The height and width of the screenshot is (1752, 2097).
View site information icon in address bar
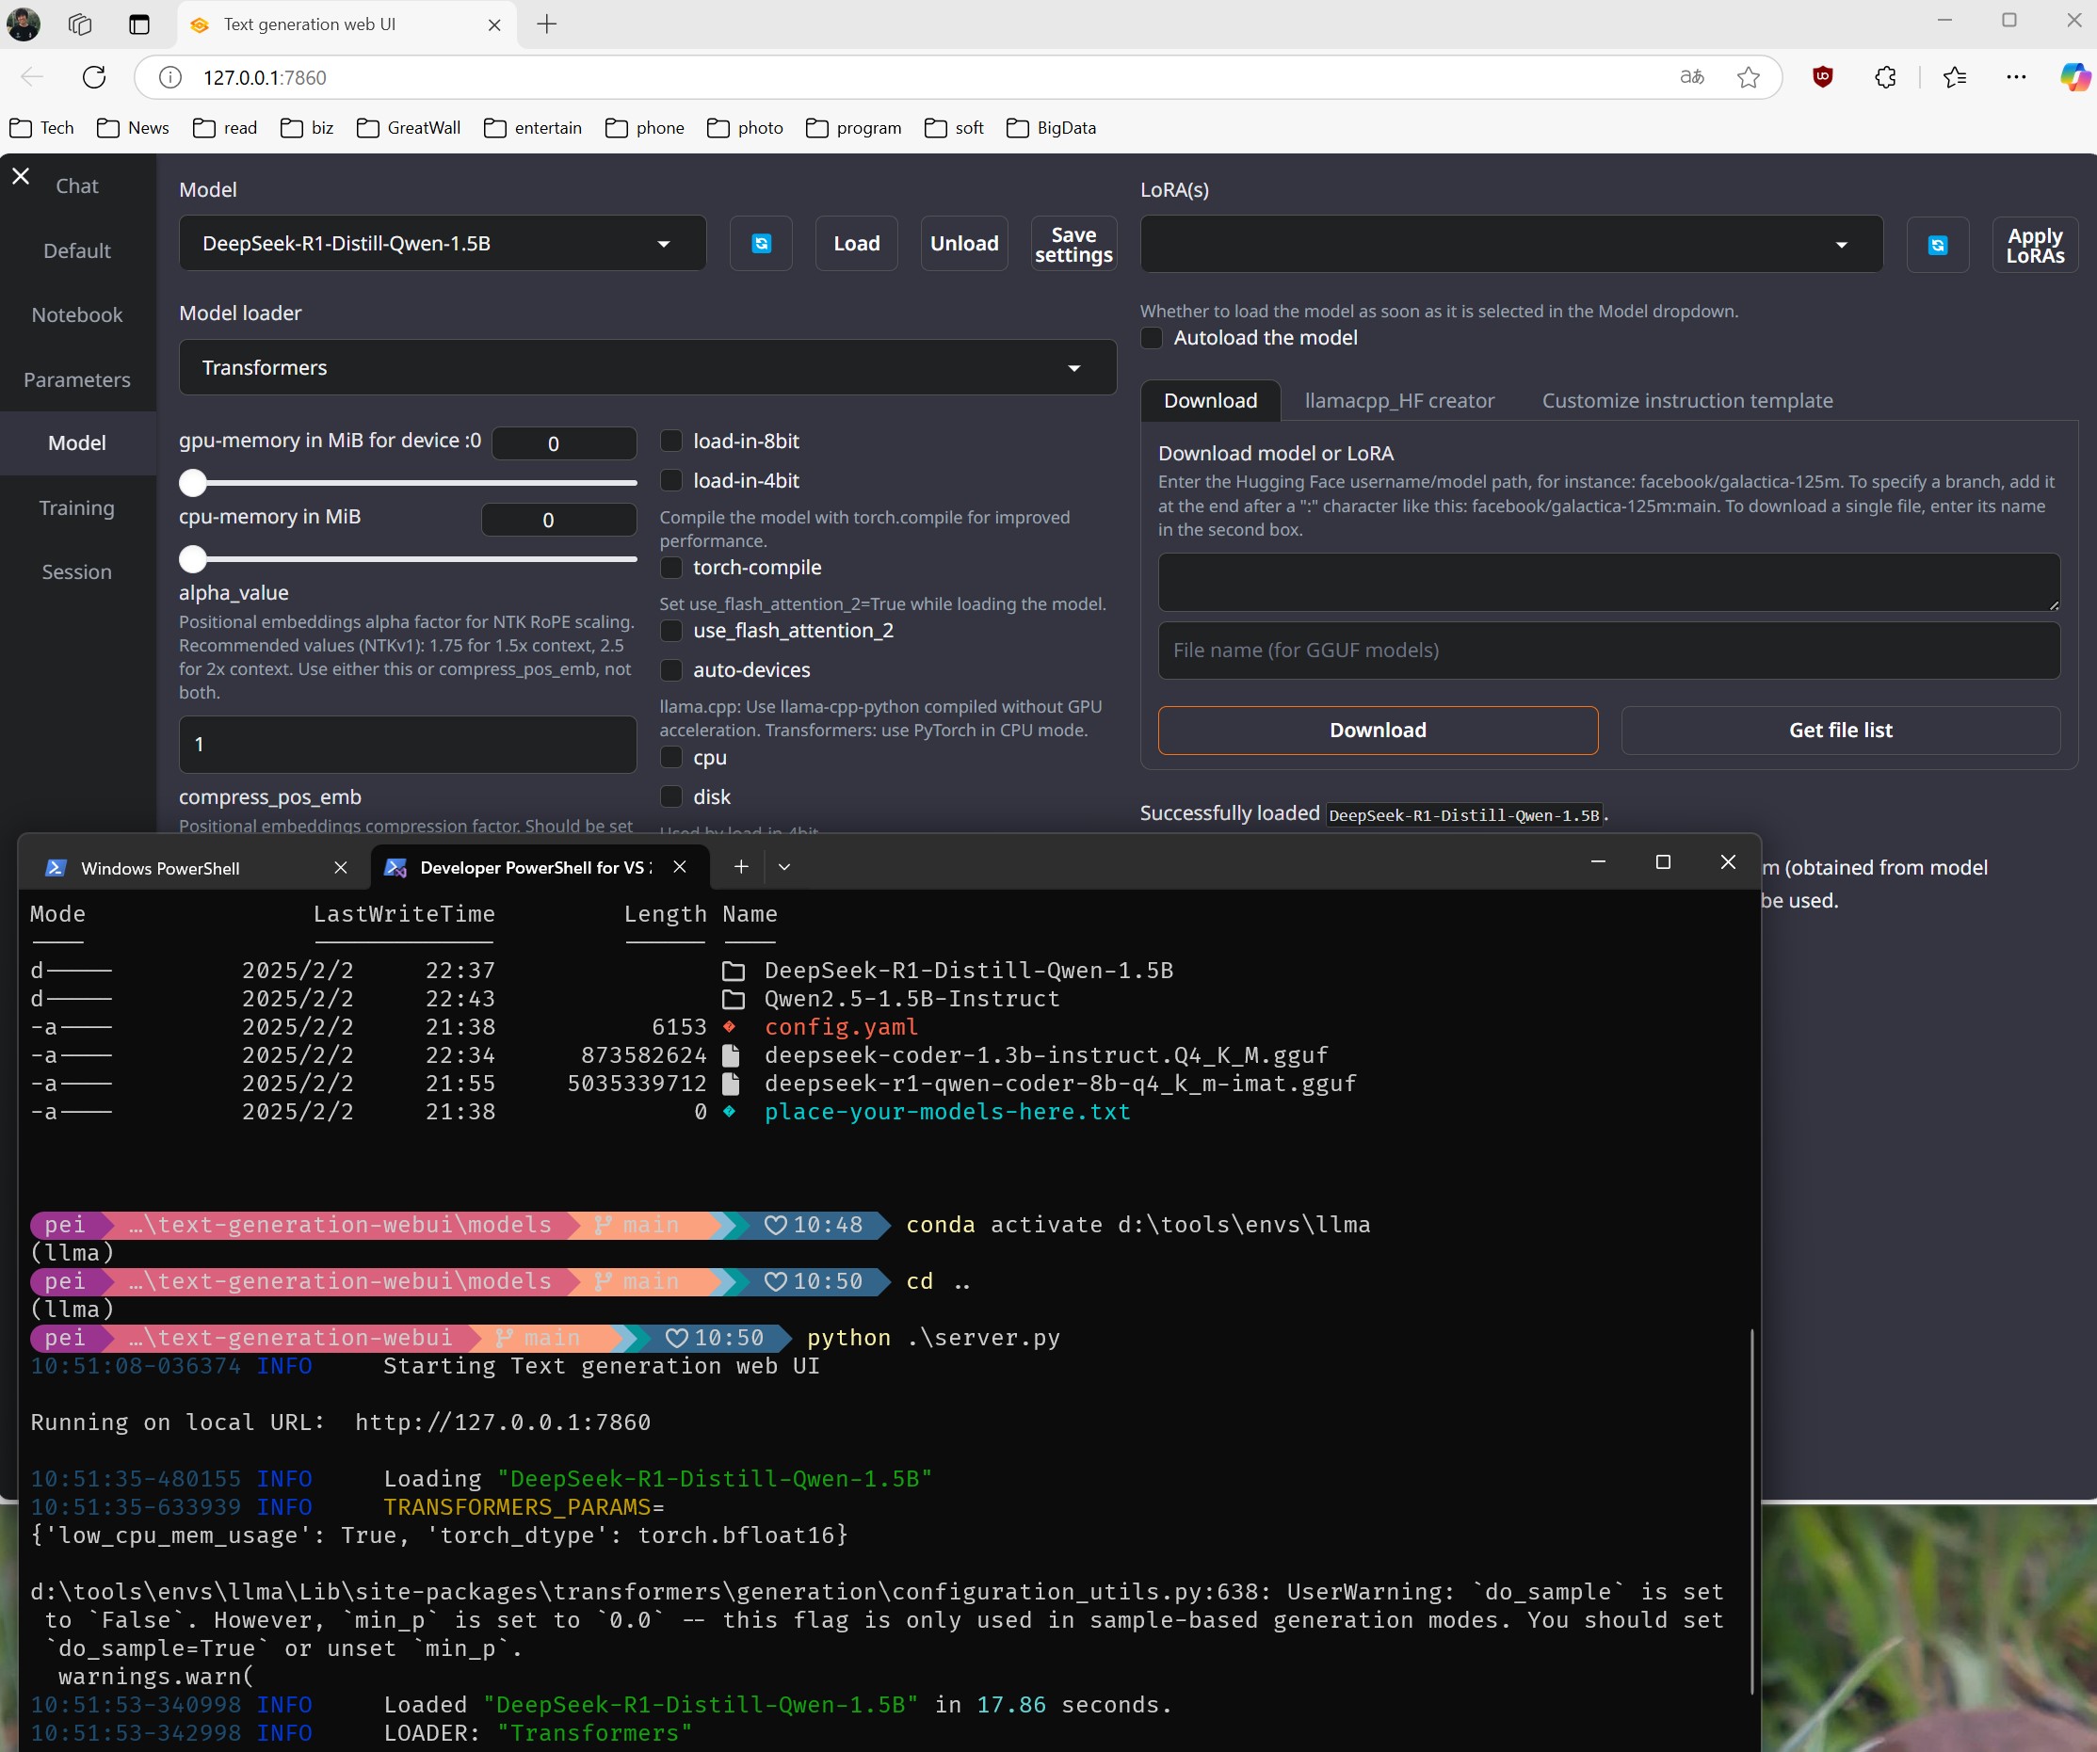point(170,77)
